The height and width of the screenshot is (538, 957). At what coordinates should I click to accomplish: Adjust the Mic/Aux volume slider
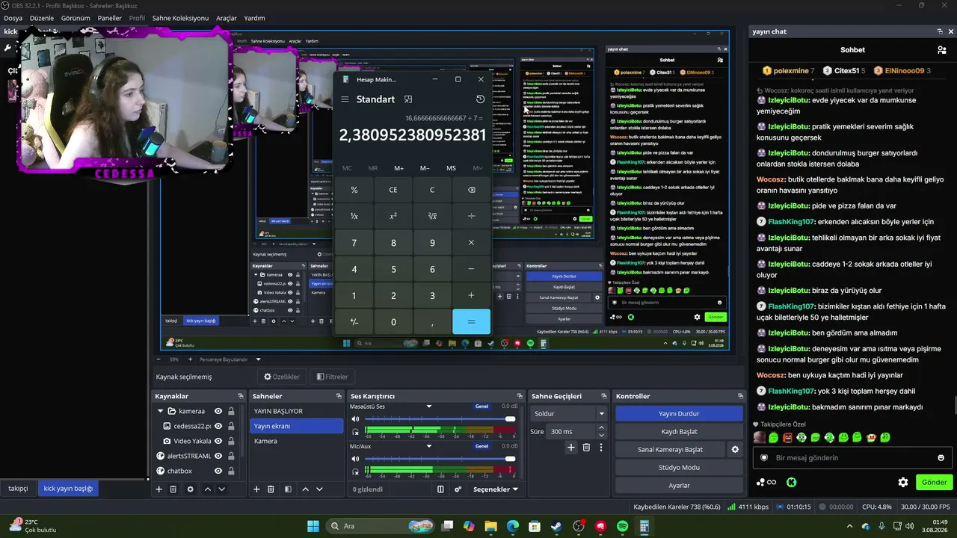pyautogui.click(x=440, y=459)
